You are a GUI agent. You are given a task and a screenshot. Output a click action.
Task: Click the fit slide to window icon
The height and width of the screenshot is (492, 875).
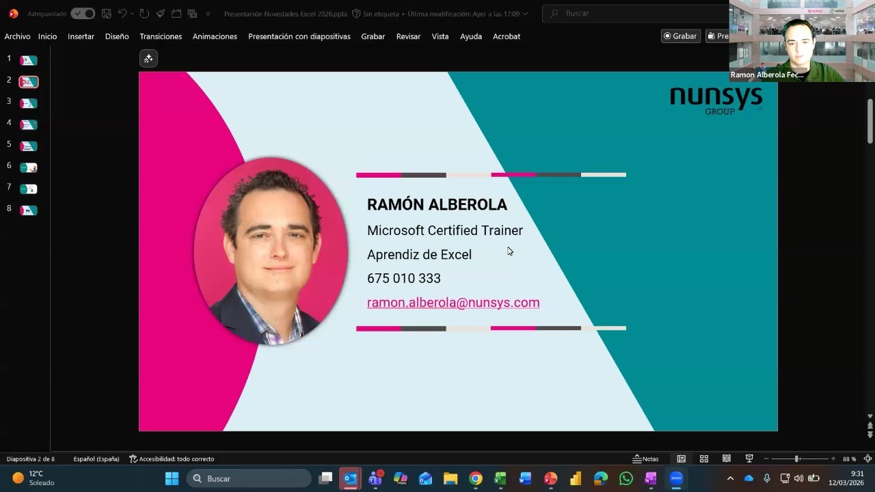click(867, 459)
